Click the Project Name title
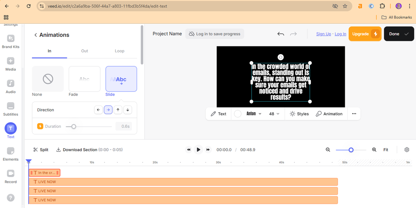Image resolution: width=416 pixels, height=208 pixels. (167, 34)
